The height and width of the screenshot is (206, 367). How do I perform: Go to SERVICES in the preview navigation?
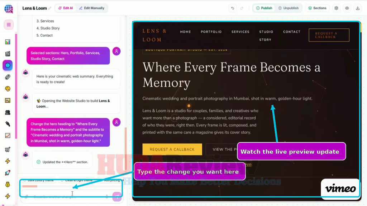240,32
